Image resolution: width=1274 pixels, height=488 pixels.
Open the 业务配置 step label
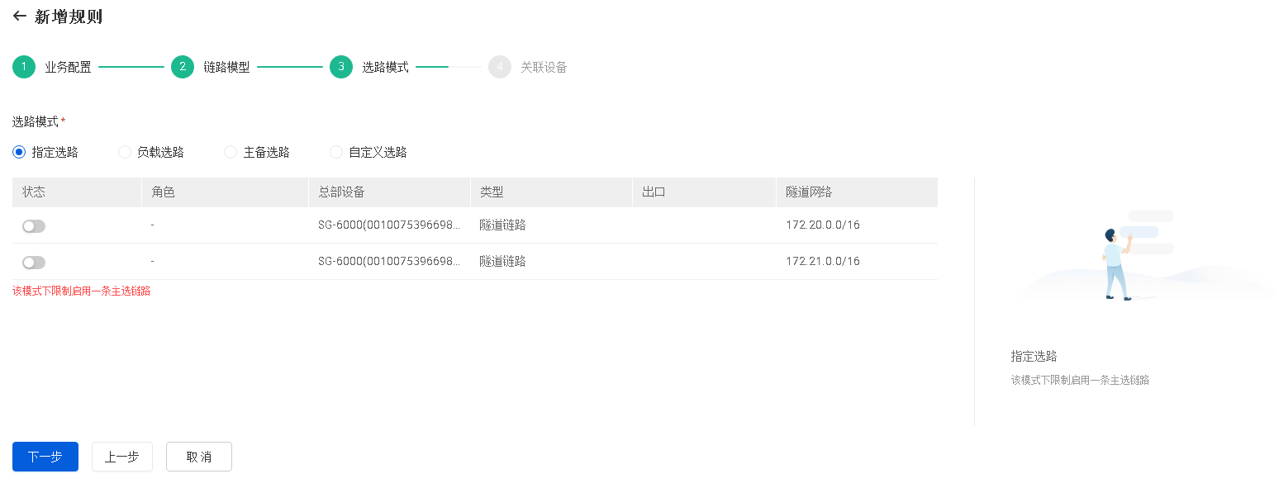coord(68,68)
